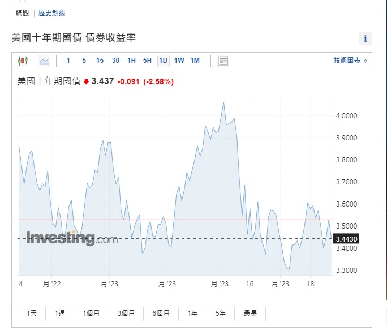Click the chart title 美國十年期國債 債券收益率
387x331 pixels.
point(74,38)
